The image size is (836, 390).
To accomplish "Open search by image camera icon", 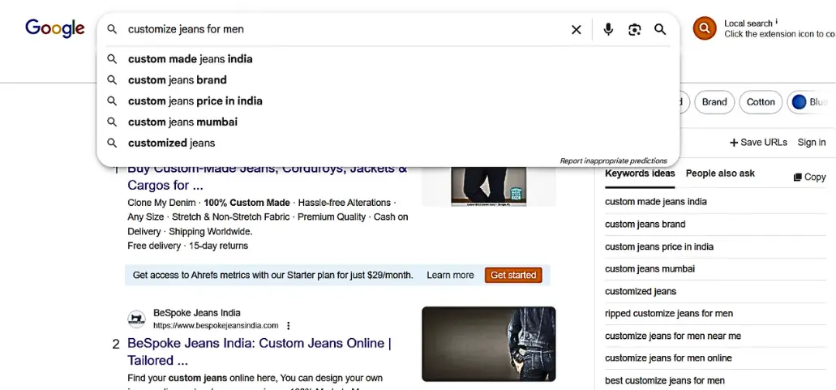I will click(634, 29).
